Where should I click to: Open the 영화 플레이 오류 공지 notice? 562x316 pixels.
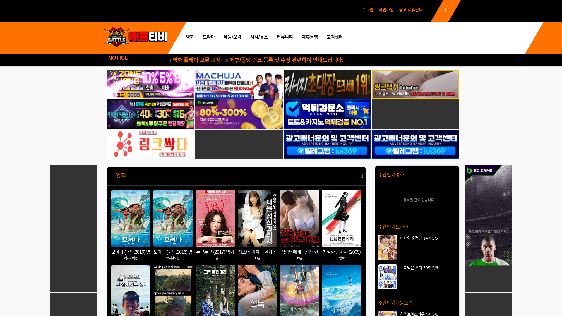click(196, 60)
